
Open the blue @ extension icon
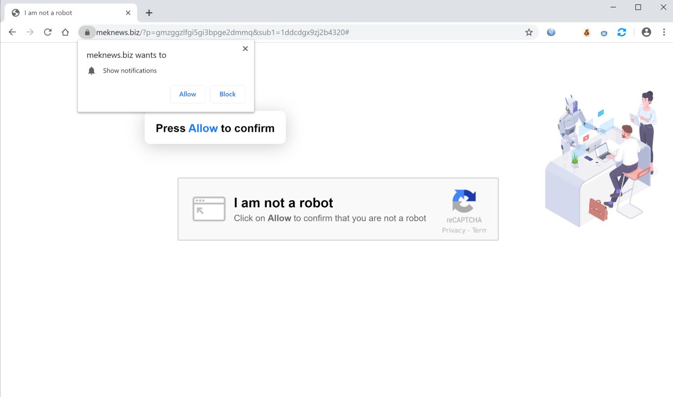click(550, 32)
